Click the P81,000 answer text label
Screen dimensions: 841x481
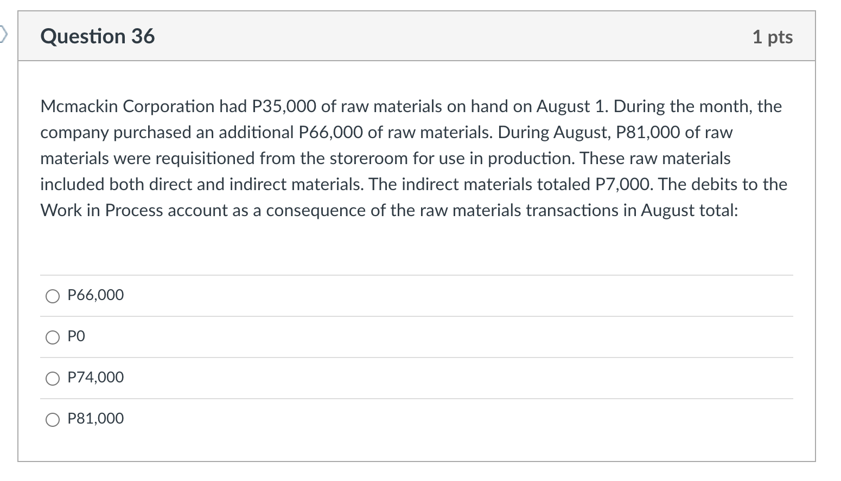pyautogui.click(x=95, y=418)
